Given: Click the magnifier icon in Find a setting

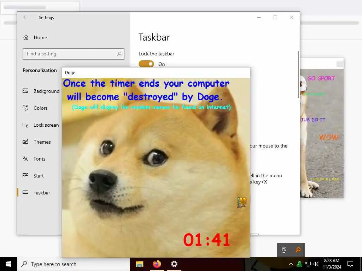Looking at the screenshot, I should click(x=119, y=54).
